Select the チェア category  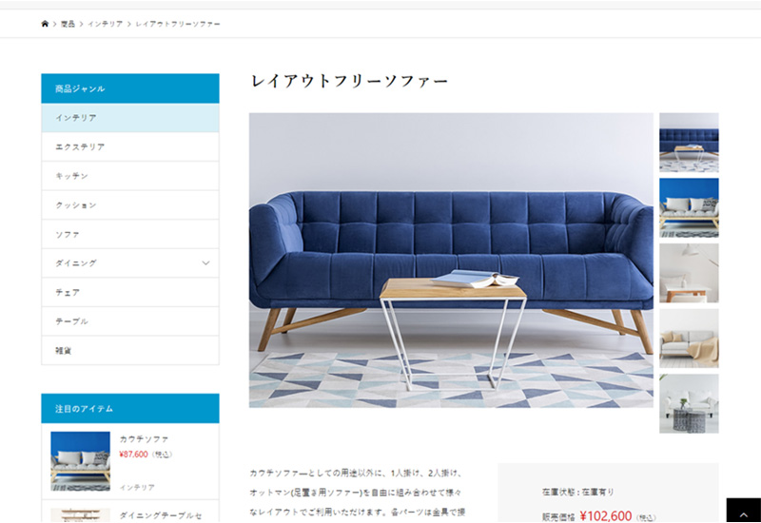[130, 293]
